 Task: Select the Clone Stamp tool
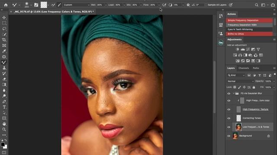4,68
